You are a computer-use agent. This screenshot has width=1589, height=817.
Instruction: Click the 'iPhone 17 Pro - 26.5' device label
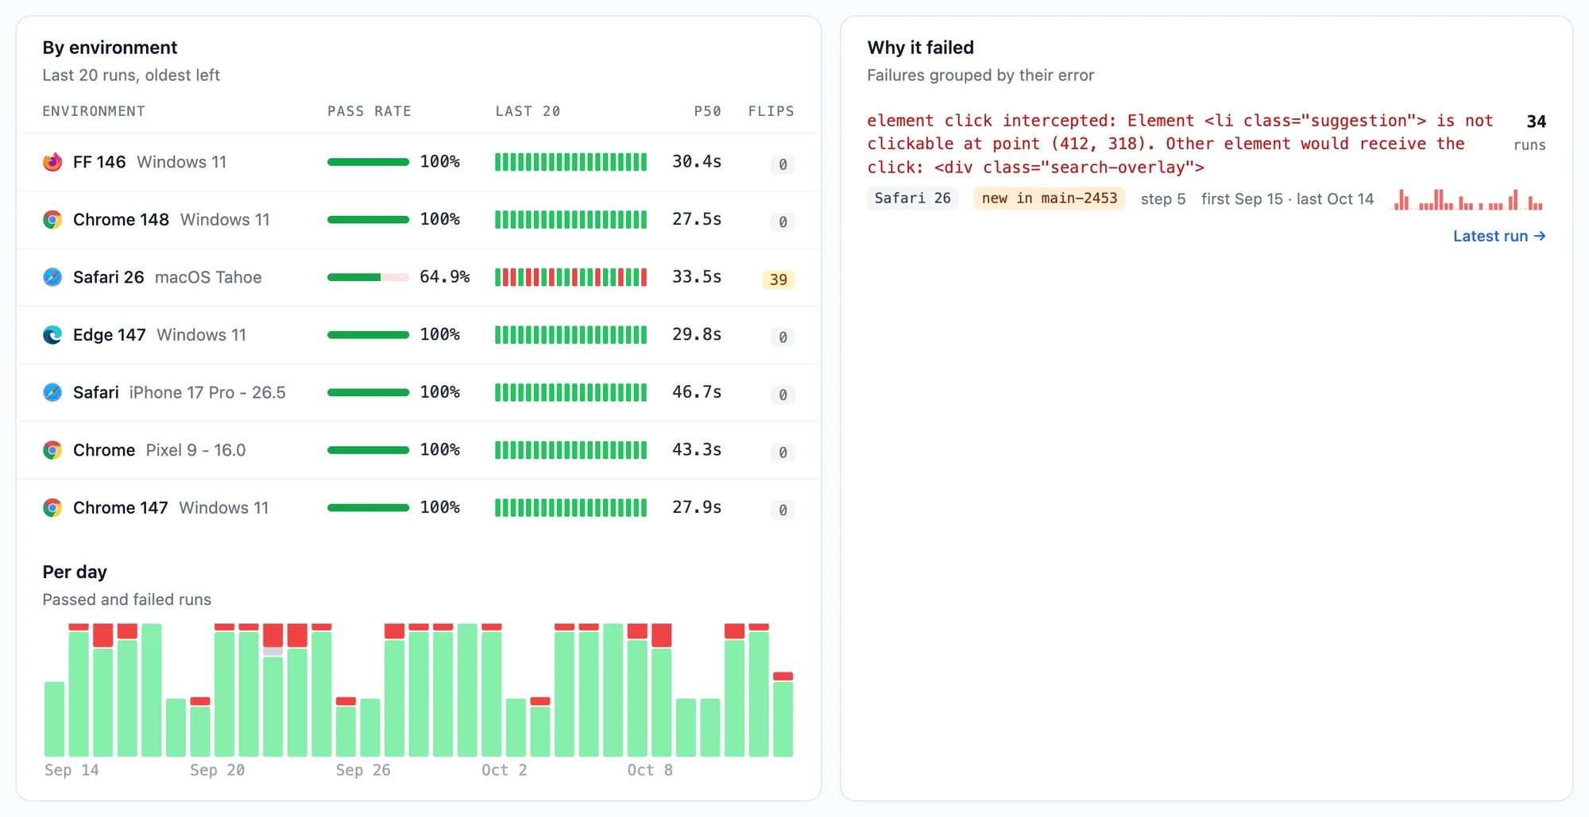207,392
